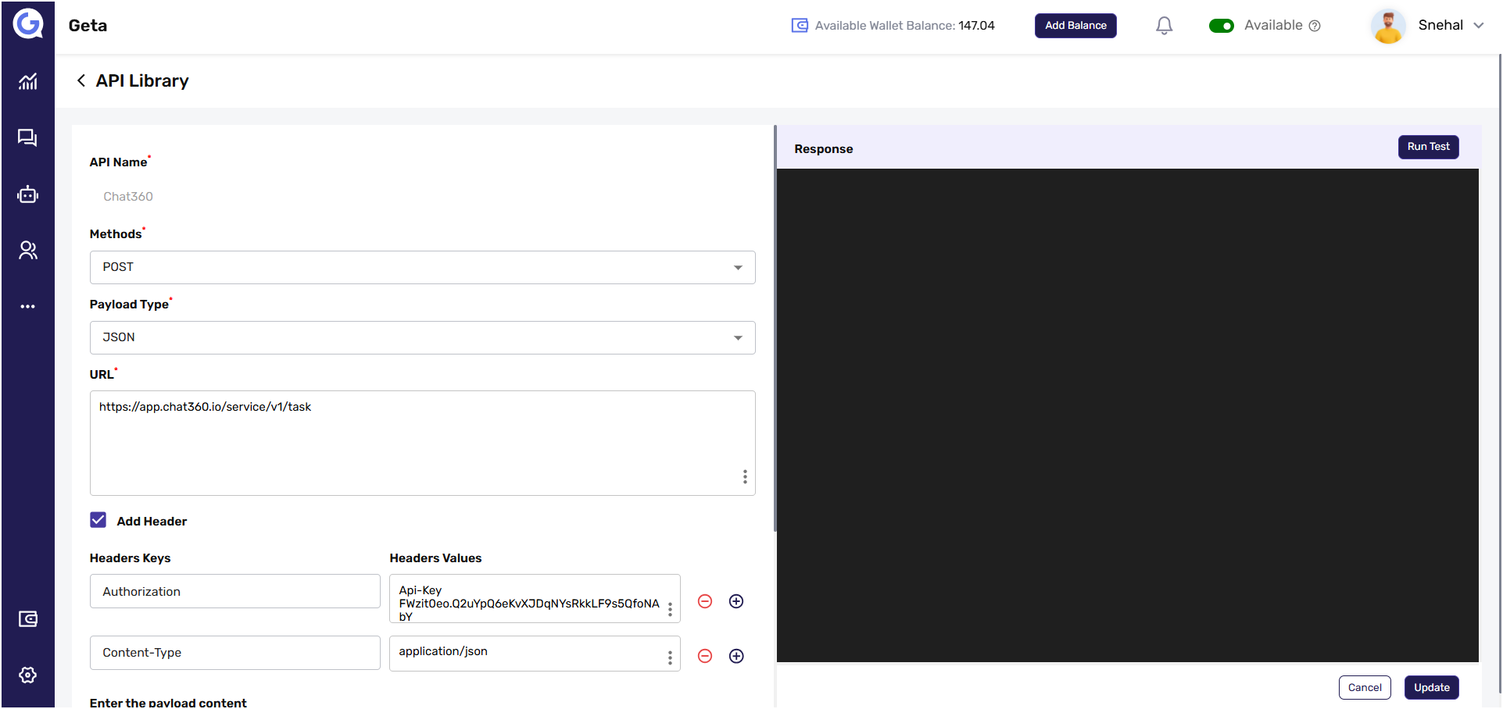Click the Update button
1503x709 pixels.
click(1431, 687)
